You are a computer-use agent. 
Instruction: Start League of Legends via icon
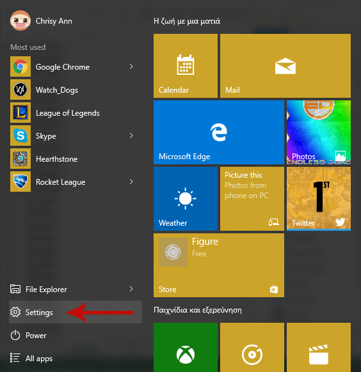tap(20, 112)
